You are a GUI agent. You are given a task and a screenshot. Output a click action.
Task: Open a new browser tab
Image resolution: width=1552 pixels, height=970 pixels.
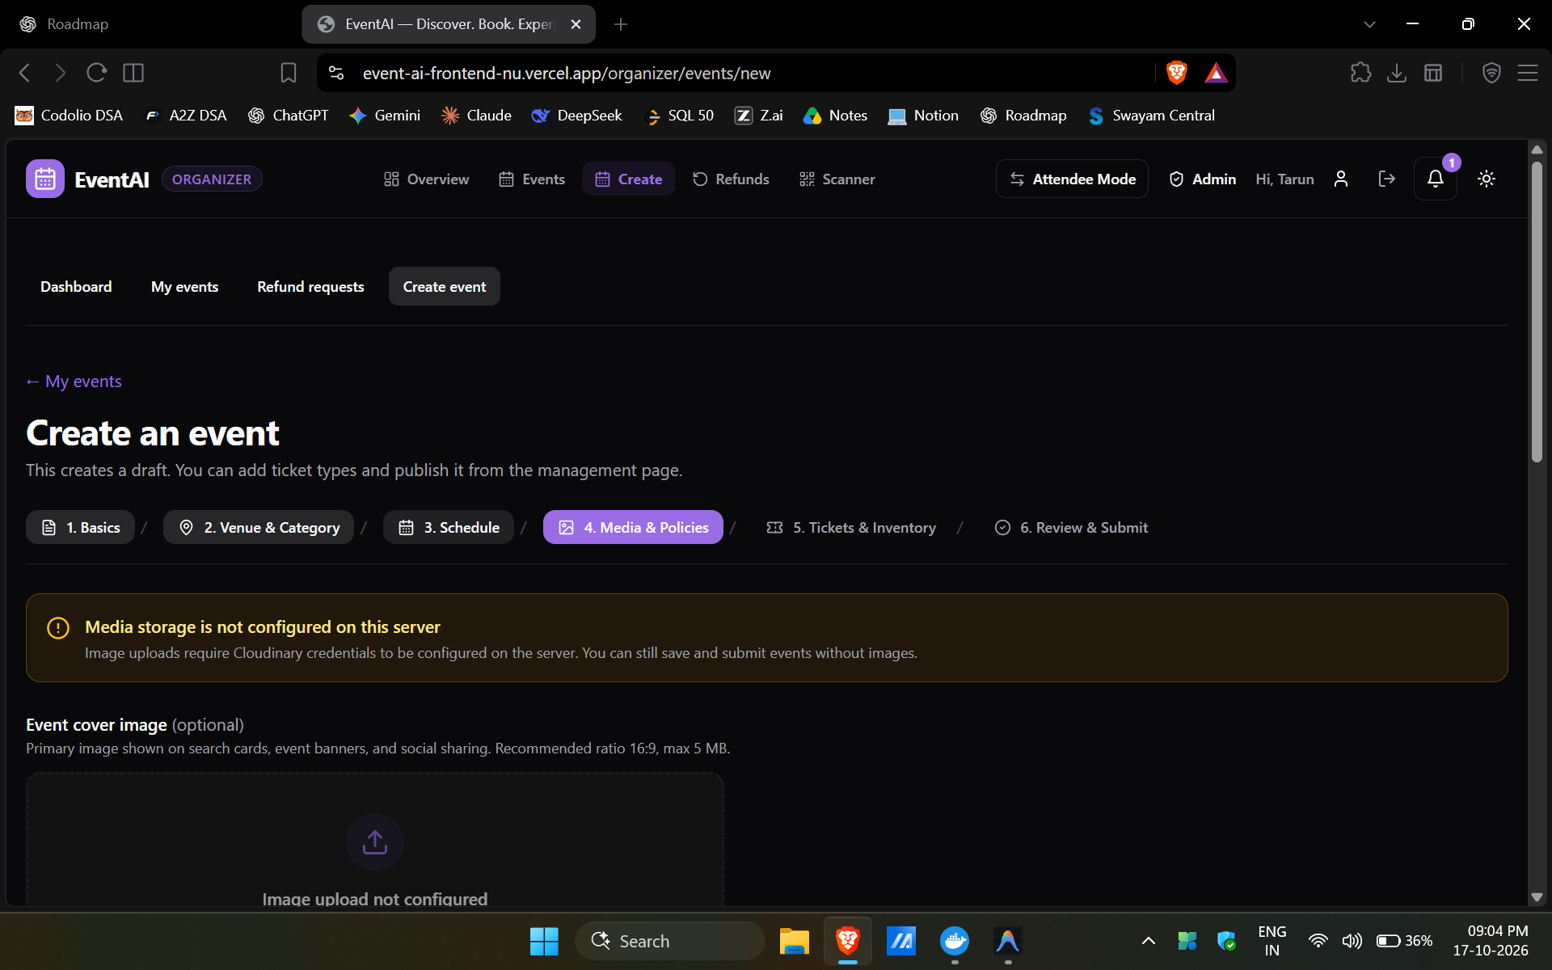620,24
